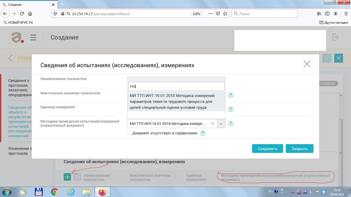This screenshot has height=197, width=351.
Task: Click the FGIS logo in the header
Action: pyautogui.click(x=18, y=37)
